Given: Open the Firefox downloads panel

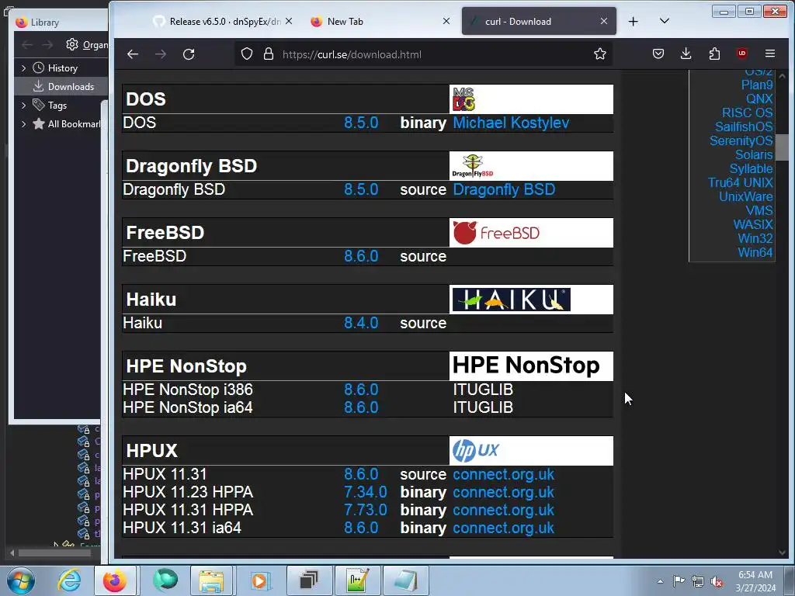Looking at the screenshot, I should 686,54.
